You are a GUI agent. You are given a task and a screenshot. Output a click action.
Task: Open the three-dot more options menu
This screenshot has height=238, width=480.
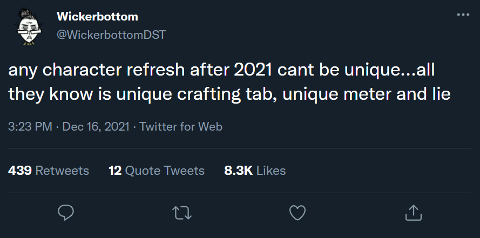pyautogui.click(x=463, y=15)
